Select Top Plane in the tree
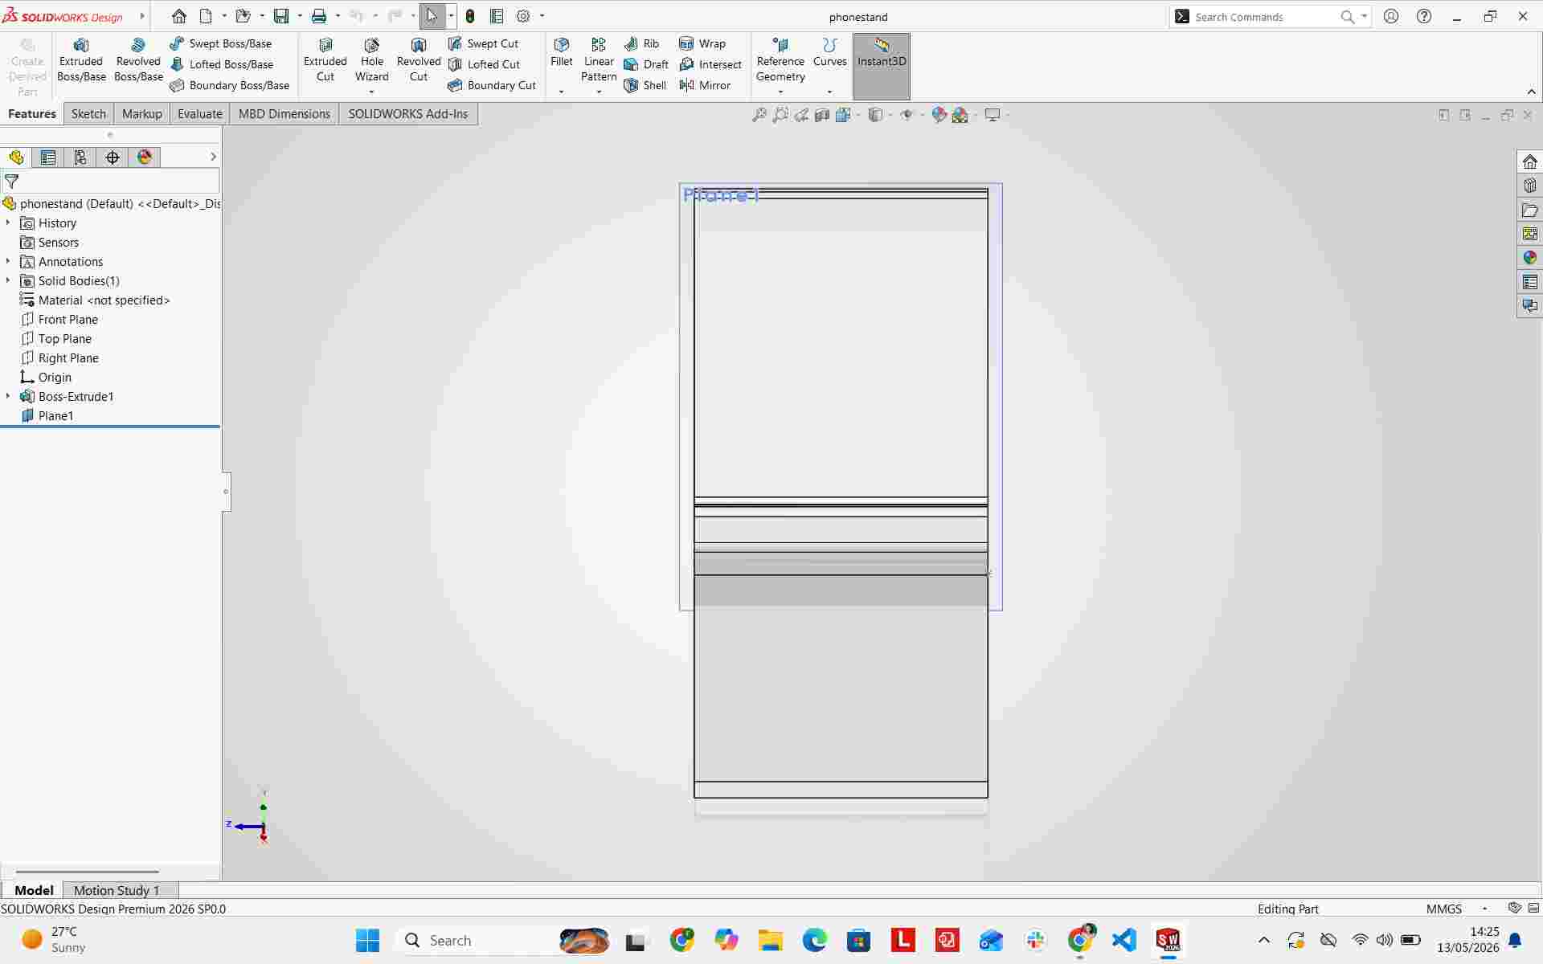The height and width of the screenshot is (964, 1543). [65, 338]
